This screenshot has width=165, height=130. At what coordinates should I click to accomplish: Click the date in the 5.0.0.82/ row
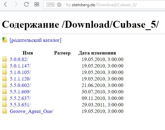102,59
